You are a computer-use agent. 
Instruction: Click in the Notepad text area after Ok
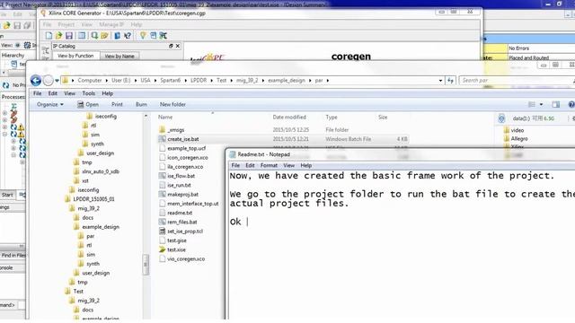(248, 222)
